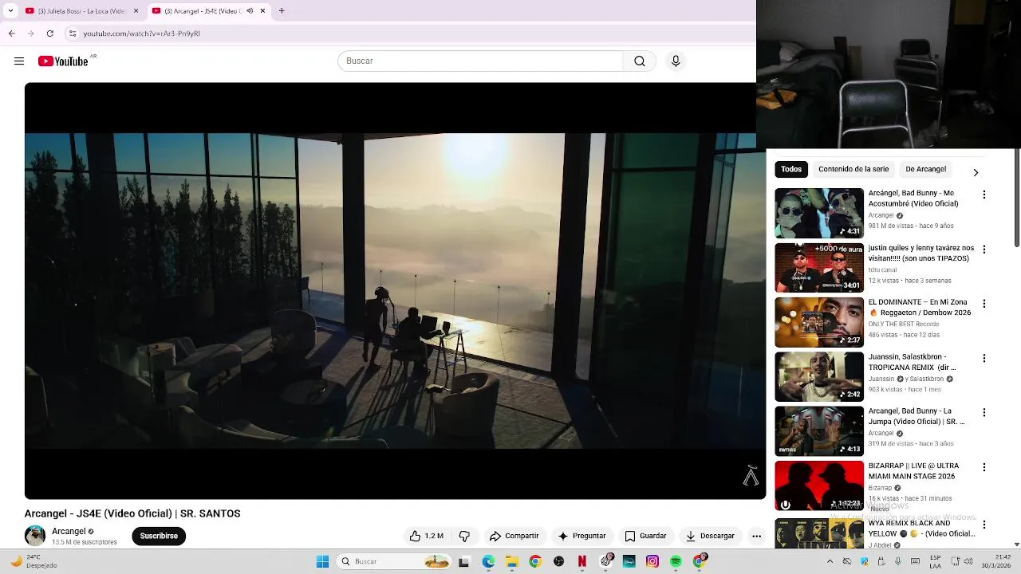This screenshot has width=1021, height=574.
Task: Click the search magnifier button
Action: pyautogui.click(x=640, y=61)
